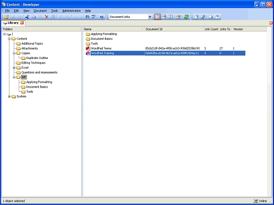Click the Copy toolbar icon

33,17
